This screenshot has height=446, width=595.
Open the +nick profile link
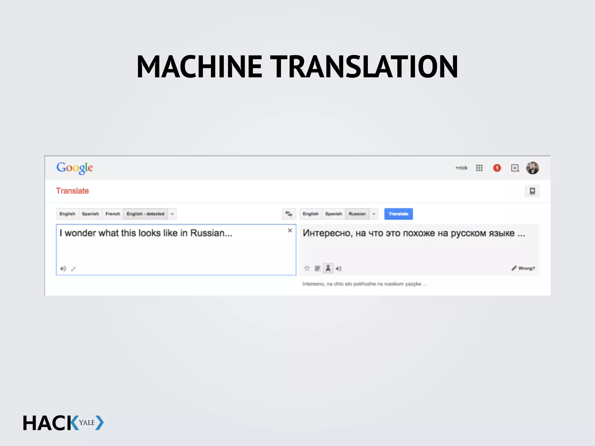pyautogui.click(x=461, y=168)
